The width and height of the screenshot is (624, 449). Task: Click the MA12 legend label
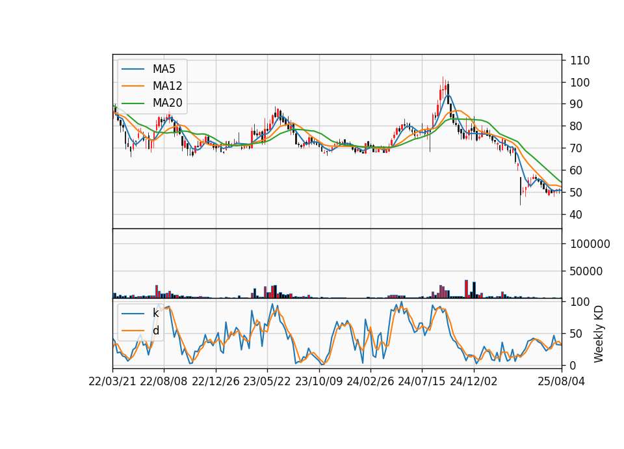tap(167, 86)
